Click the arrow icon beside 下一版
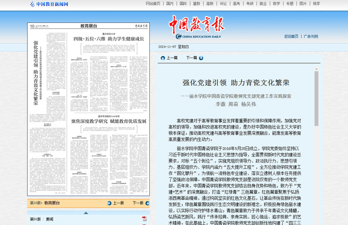Screen dimensions: 348x225 tap(148, 203)
